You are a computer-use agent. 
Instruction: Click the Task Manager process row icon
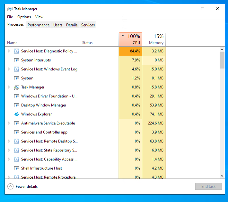click(x=17, y=87)
